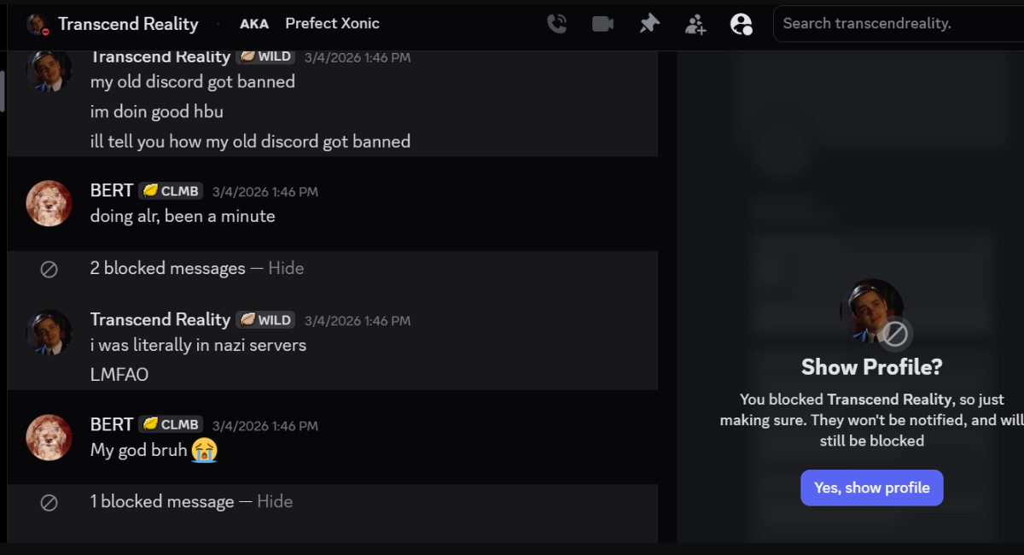This screenshot has height=555, width=1024.
Task: Click the BERT username on 'My god bruh'
Action: coord(112,424)
